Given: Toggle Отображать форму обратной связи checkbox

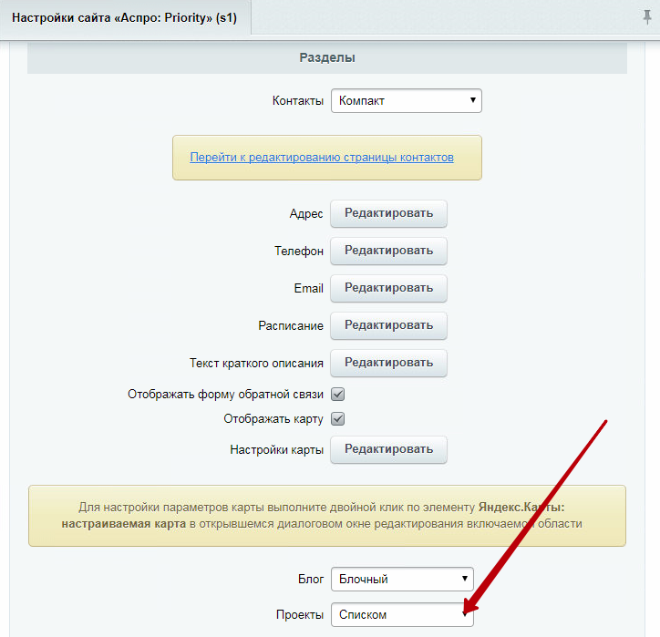Looking at the screenshot, I should click(337, 395).
